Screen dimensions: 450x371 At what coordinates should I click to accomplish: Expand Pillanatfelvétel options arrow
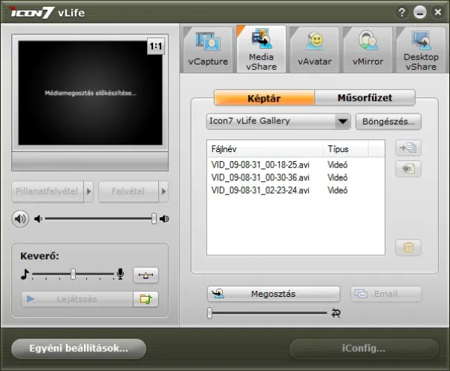pos(88,191)
